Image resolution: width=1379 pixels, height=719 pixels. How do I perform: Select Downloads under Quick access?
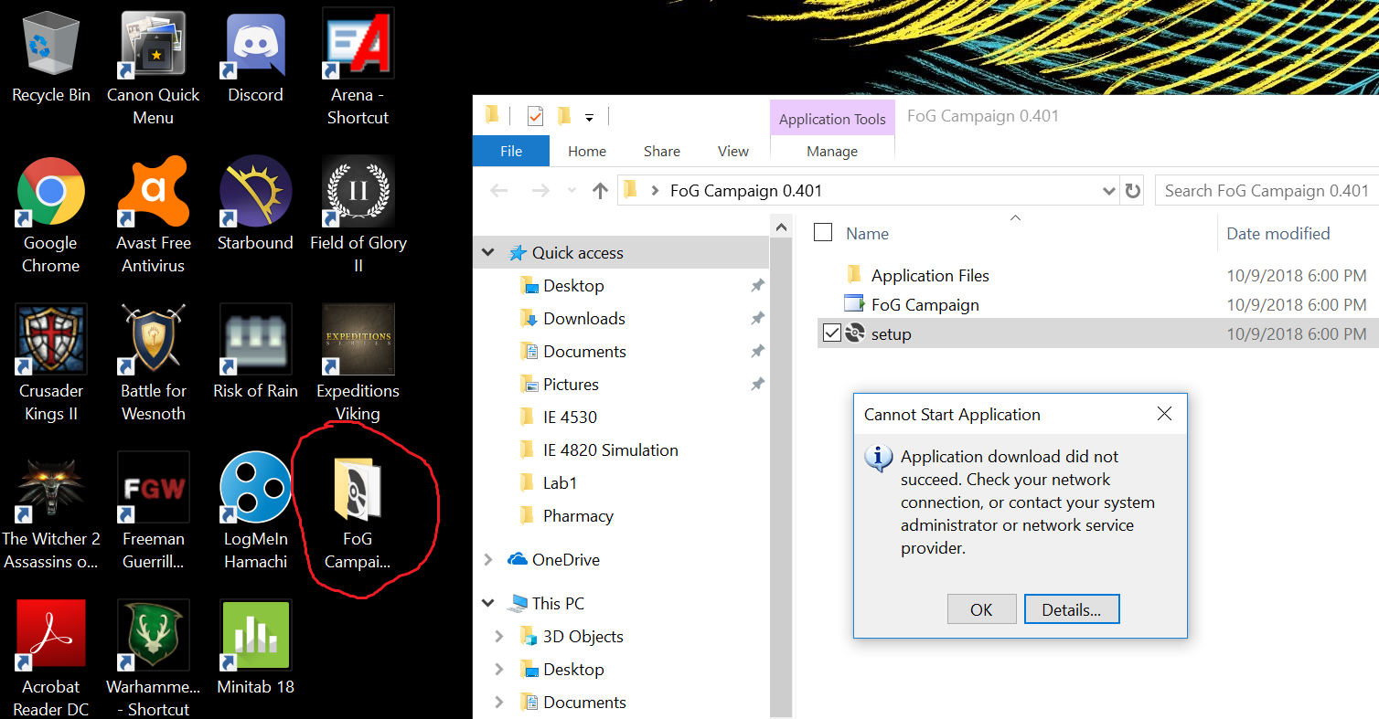point(584,319)
